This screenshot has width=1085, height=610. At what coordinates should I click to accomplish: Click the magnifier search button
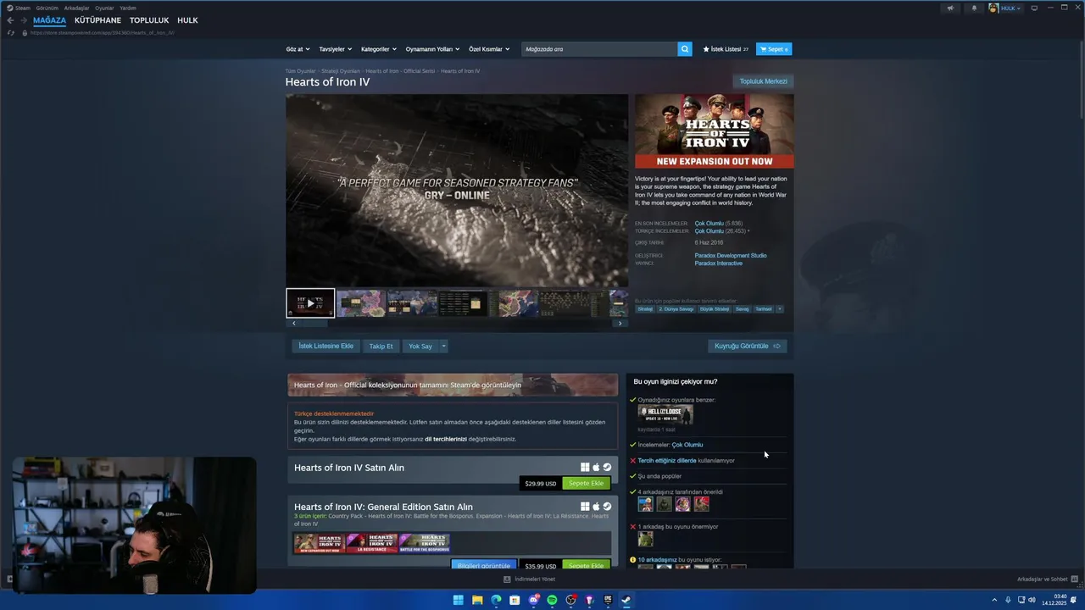pyautogui.click(x=685, y=49)
